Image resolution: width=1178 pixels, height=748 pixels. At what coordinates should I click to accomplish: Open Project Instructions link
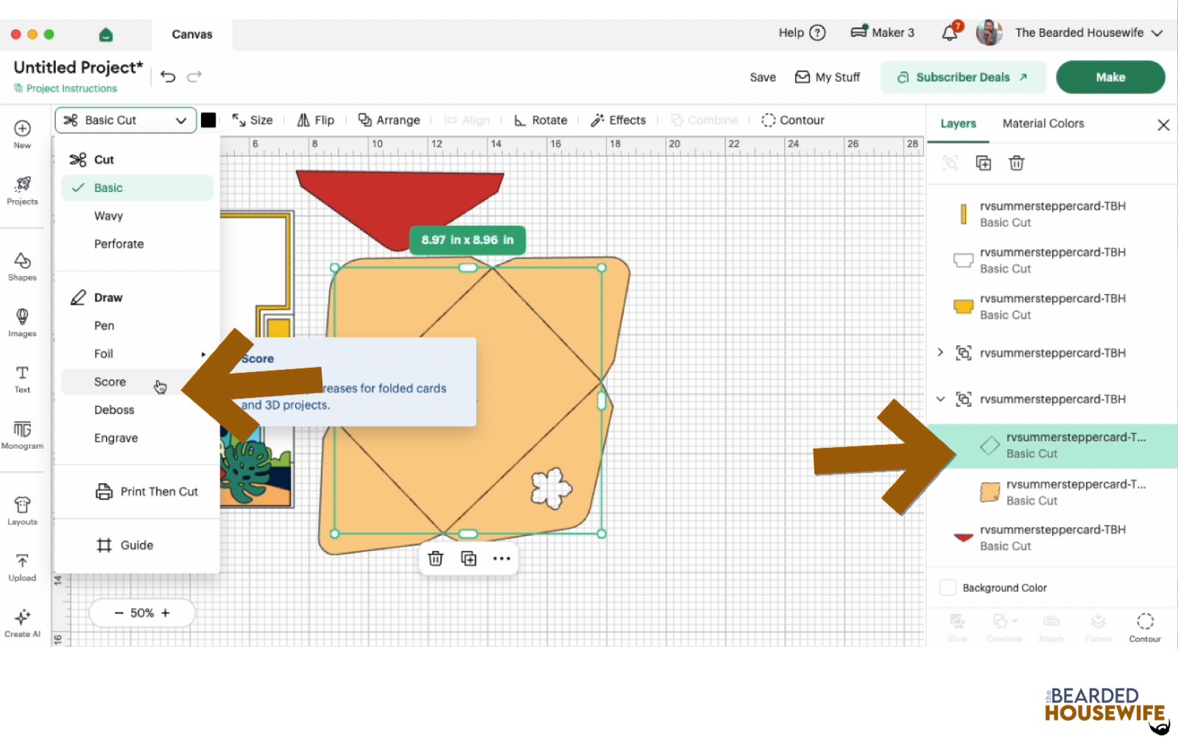pyautogui.click(x=66, y=88)
